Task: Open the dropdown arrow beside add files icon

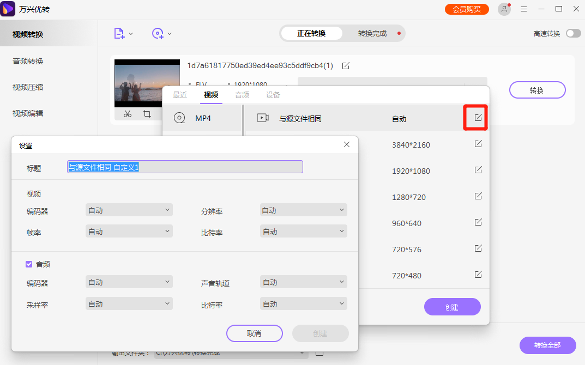Action: [x=131, y=33]
